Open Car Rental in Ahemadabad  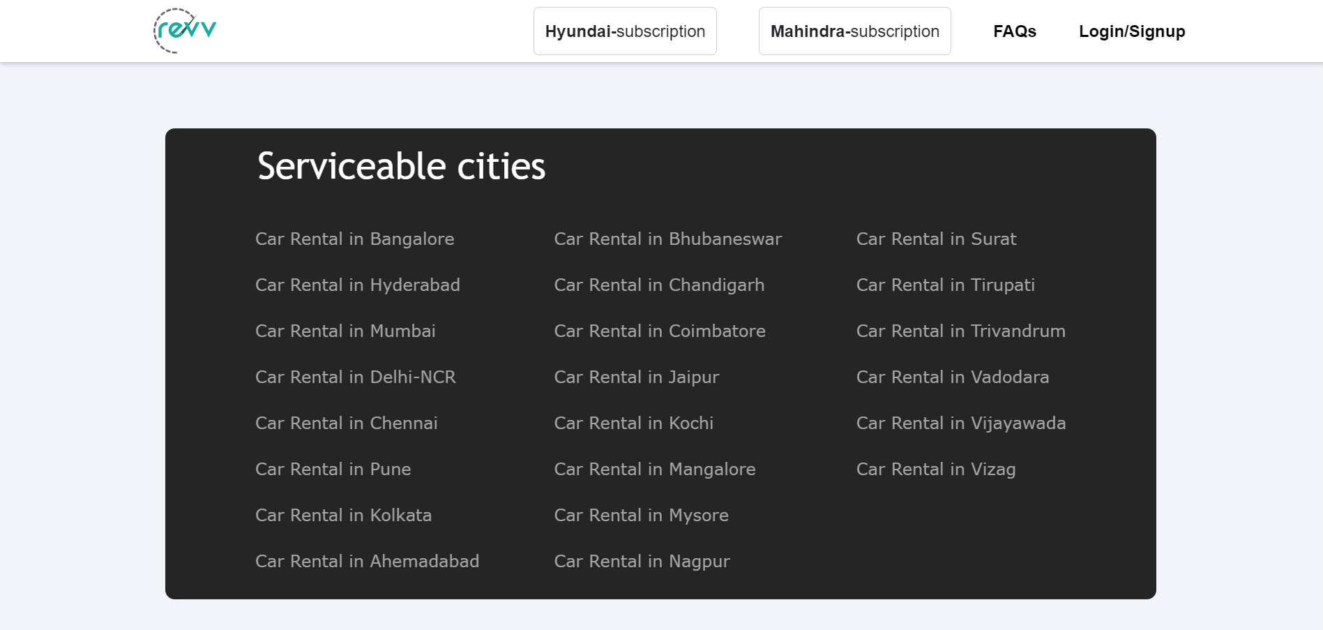[367, 561]
